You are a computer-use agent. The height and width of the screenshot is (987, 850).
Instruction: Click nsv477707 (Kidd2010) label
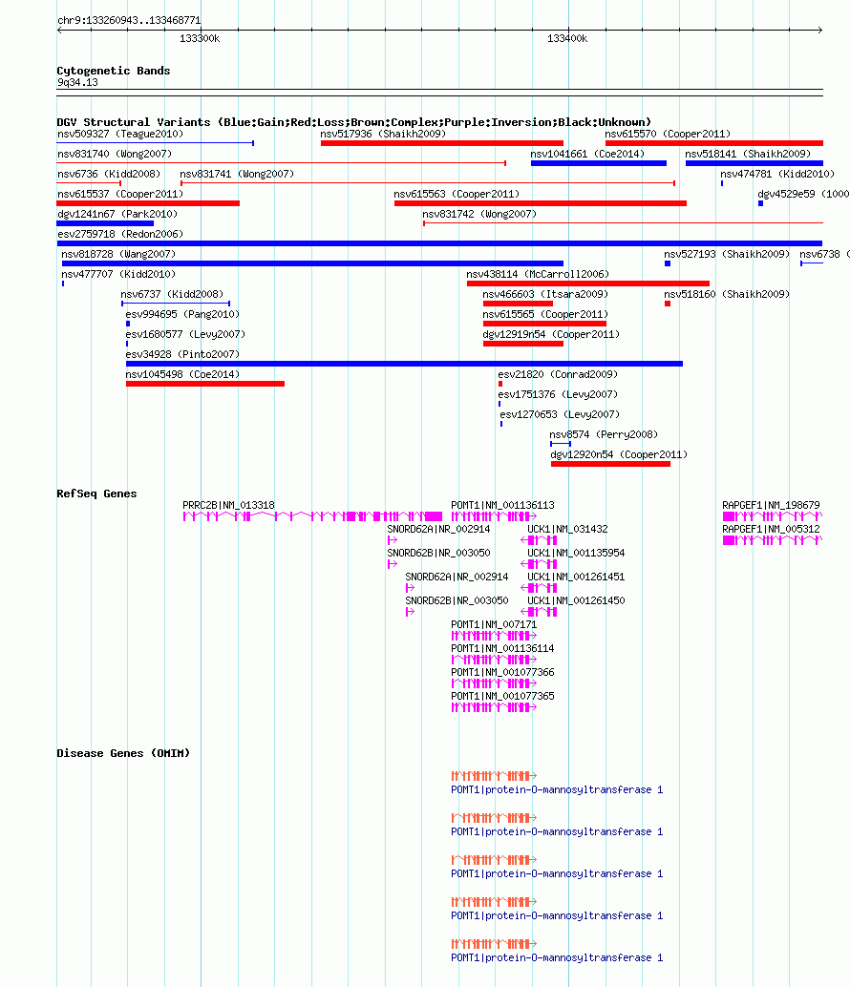[x=118, y=275]
